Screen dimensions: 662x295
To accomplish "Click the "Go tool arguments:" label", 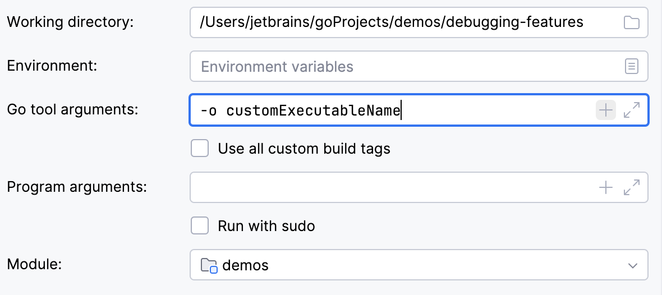I will [72, 109].
